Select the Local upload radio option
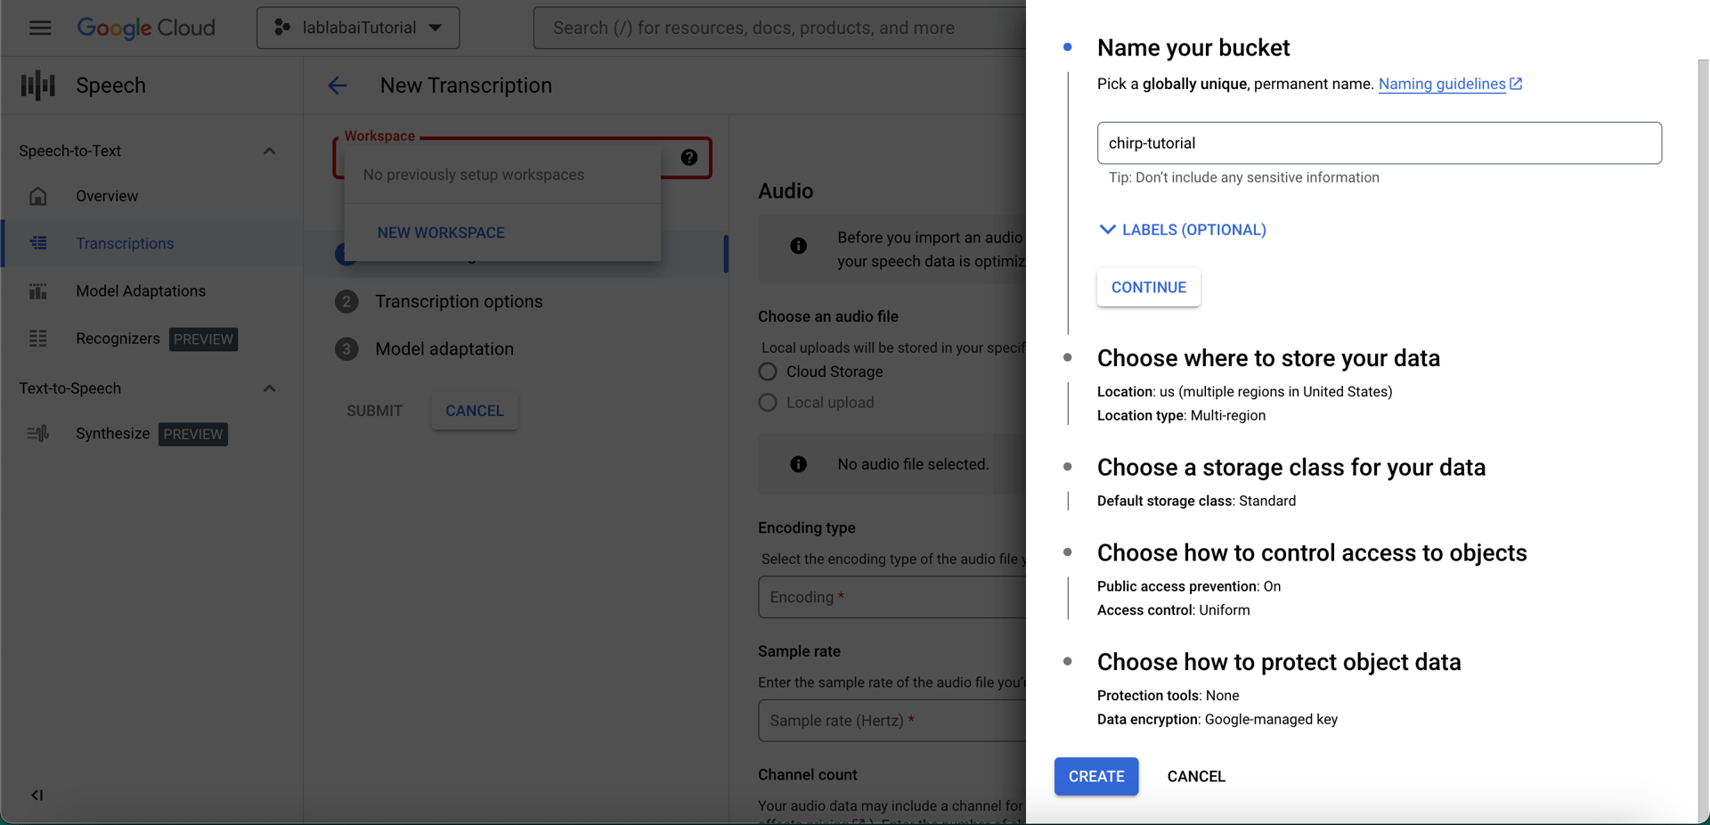 tap(768, 403)
